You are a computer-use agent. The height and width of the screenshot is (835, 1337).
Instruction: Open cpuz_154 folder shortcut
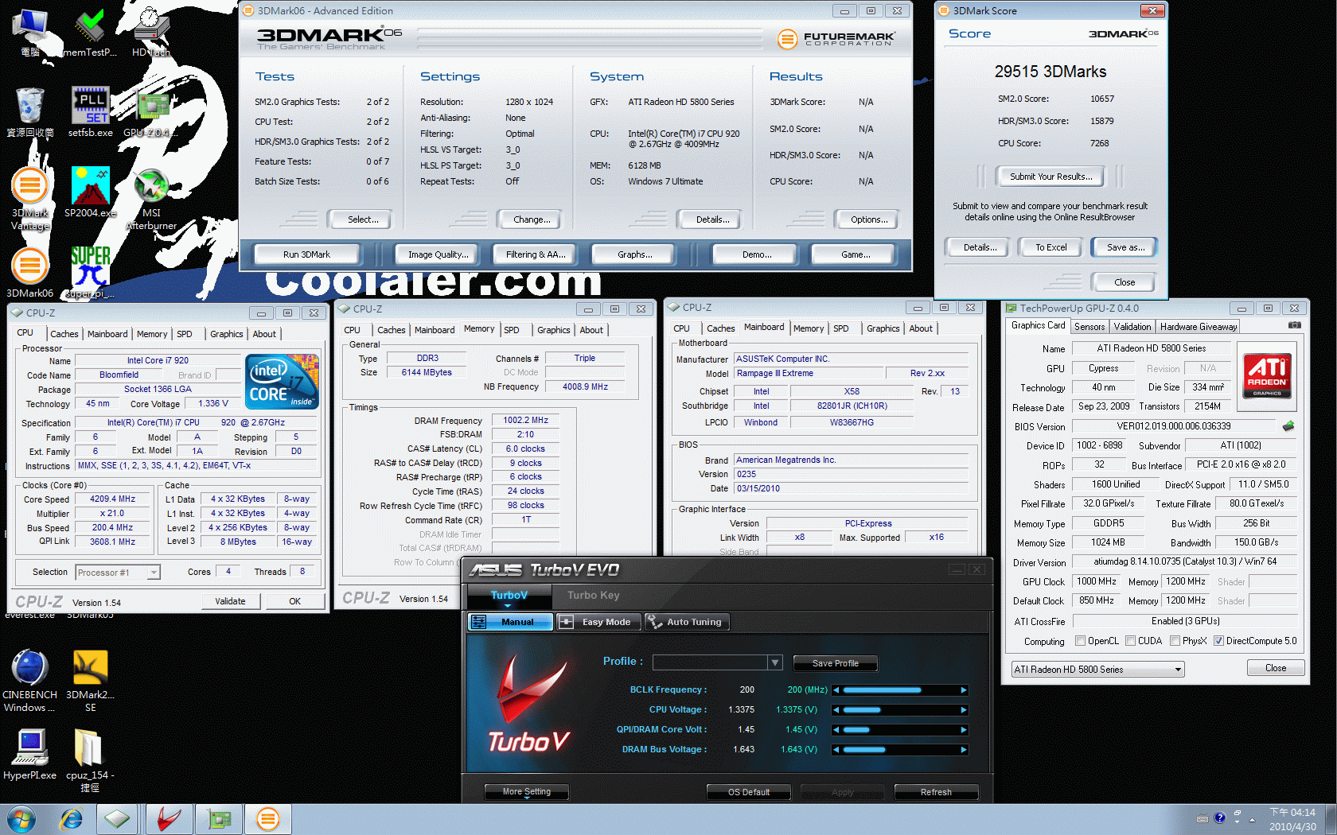point(90,761)
